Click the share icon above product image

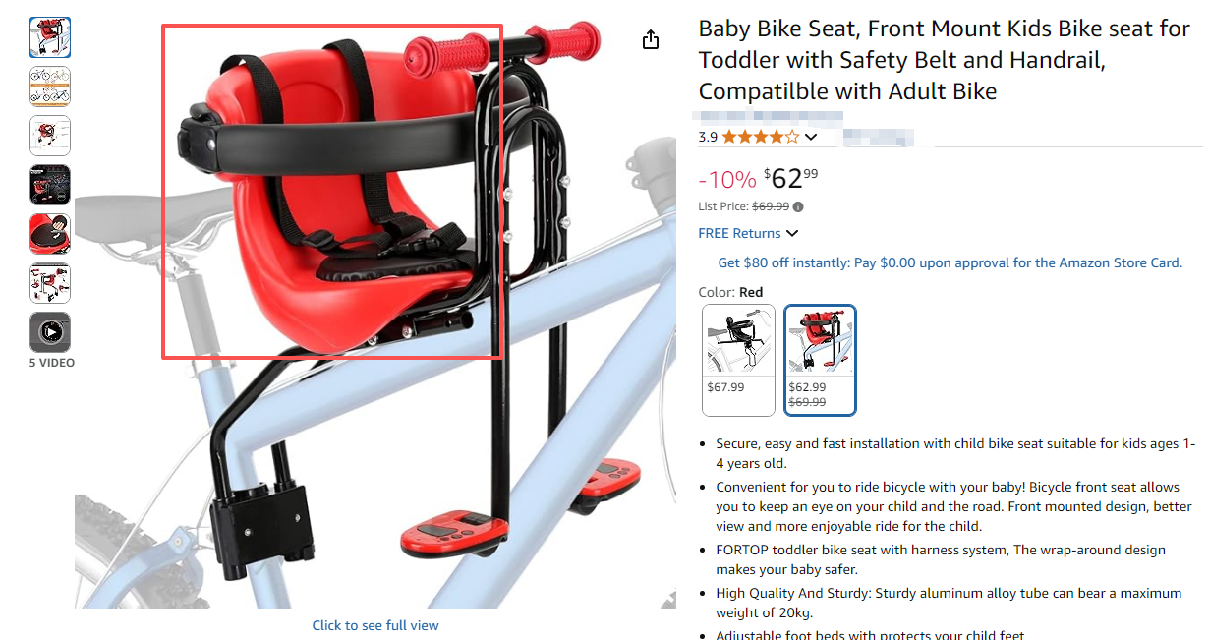[x=651, y=39]
